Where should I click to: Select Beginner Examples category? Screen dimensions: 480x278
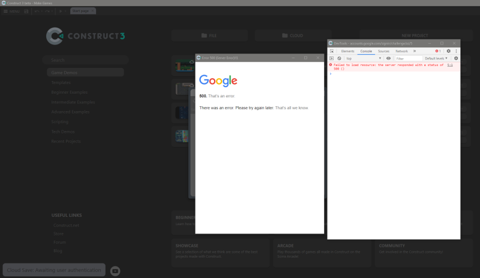[x=70, y=92]
